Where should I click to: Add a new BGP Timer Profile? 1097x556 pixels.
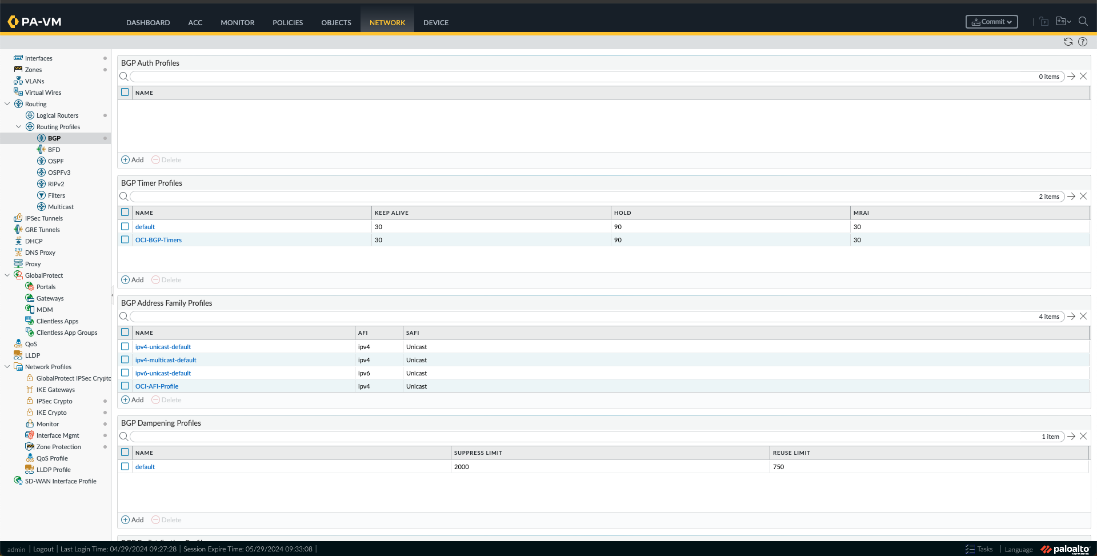click(x=132, y=279)
